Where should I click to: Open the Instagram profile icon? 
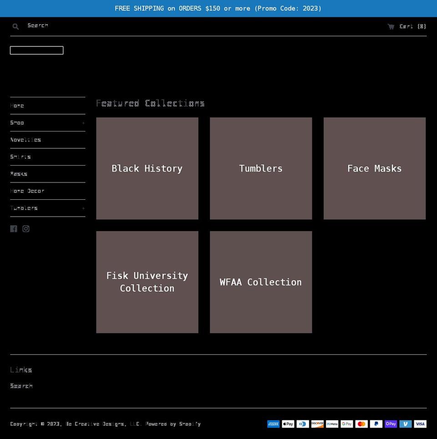[26, 229]
